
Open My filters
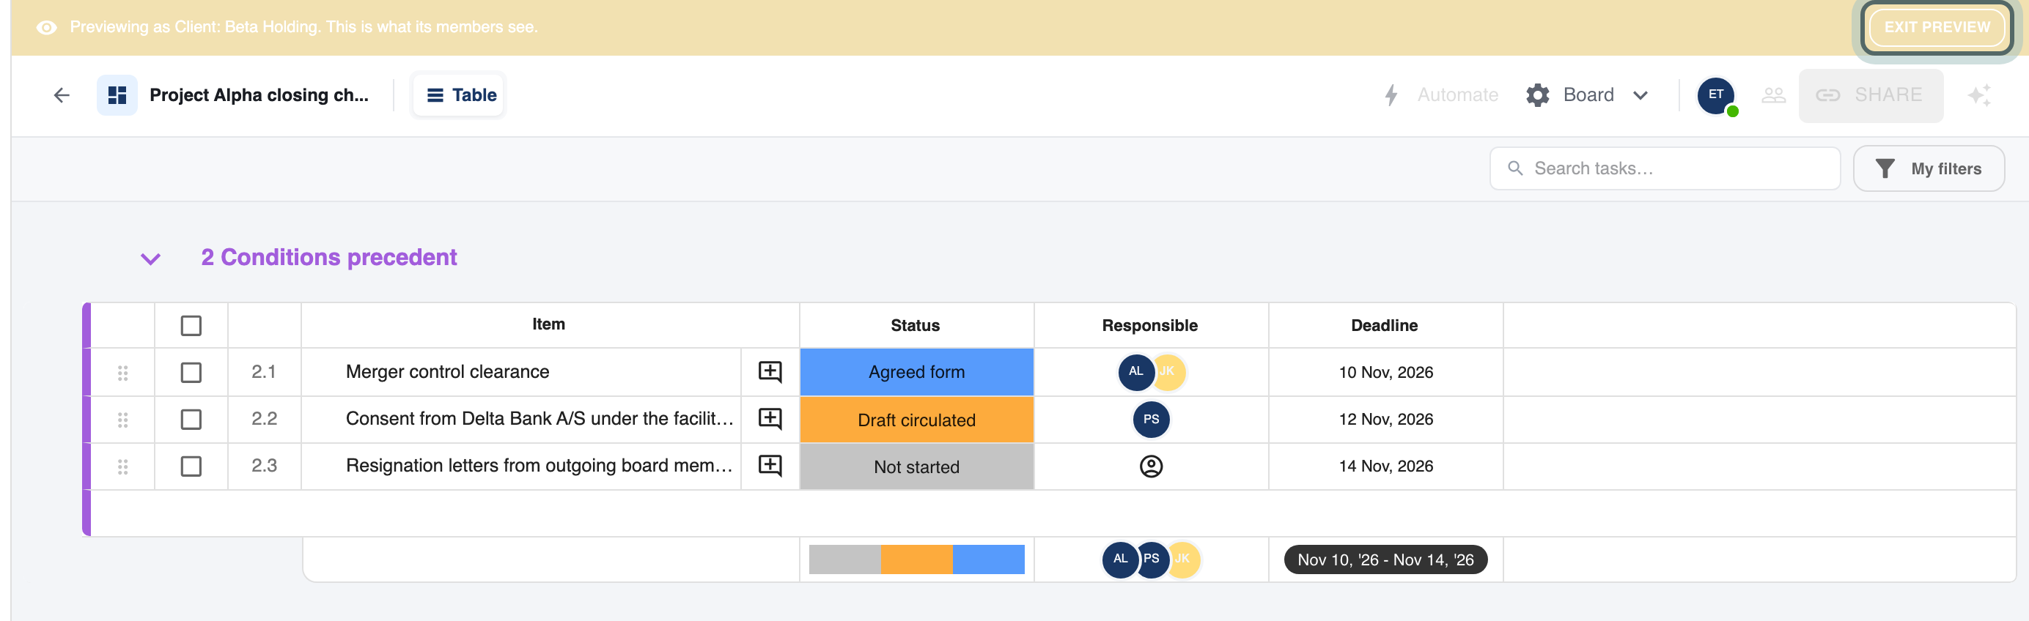(x=1928, y=168)
